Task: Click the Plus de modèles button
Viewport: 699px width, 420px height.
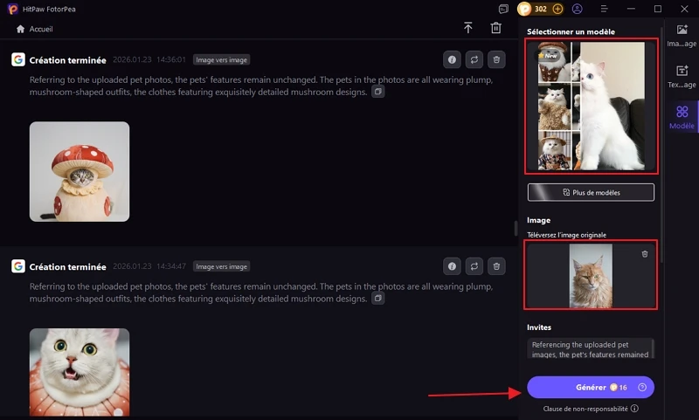Action: 591,192
